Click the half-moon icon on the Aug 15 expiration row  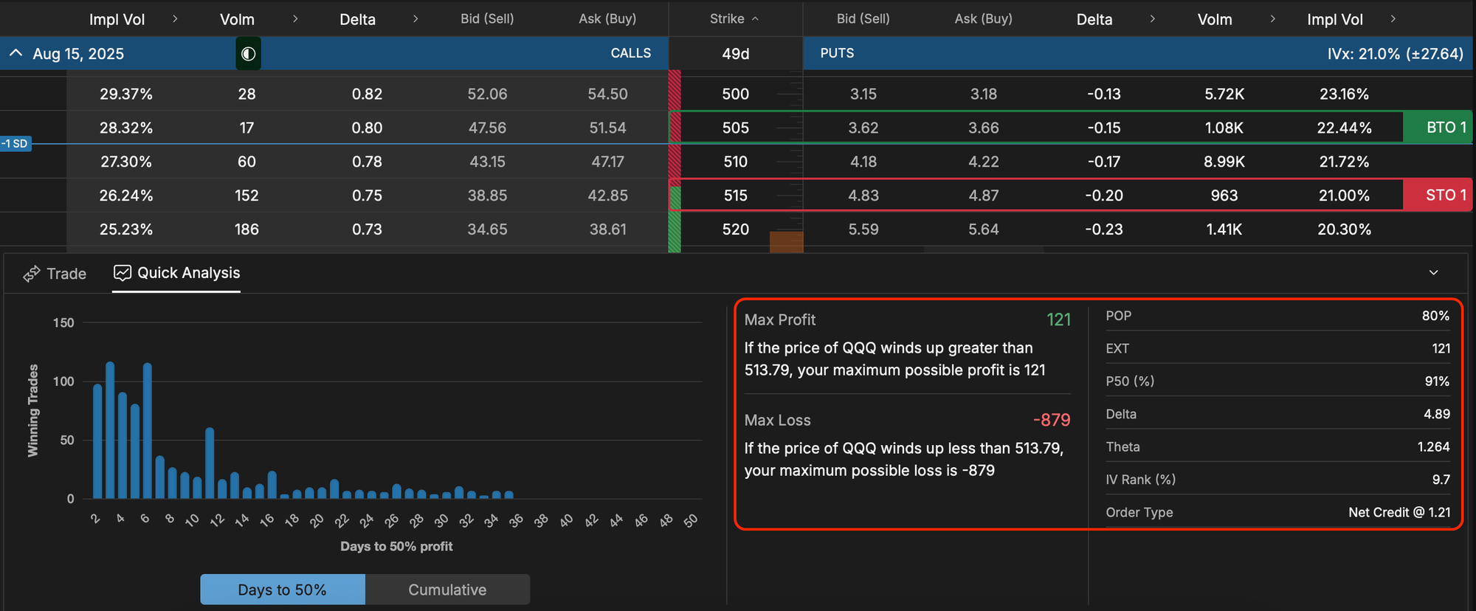(x=248, y=54)
